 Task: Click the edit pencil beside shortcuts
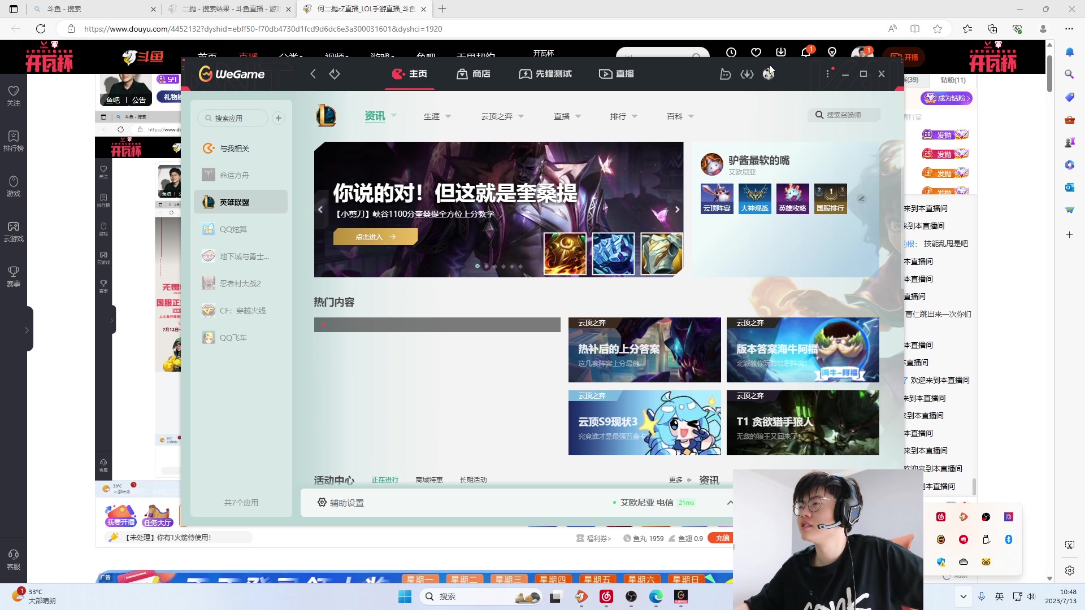pos(862,199)
